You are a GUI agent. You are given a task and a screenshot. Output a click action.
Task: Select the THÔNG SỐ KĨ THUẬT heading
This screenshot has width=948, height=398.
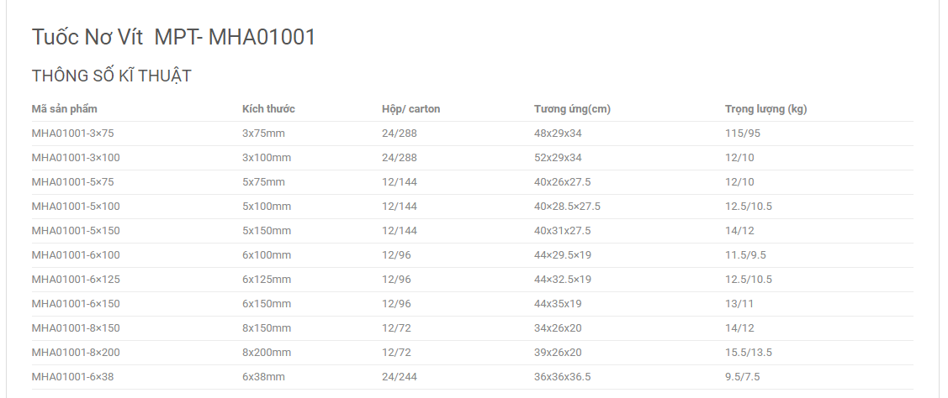(x=111, y=76)
